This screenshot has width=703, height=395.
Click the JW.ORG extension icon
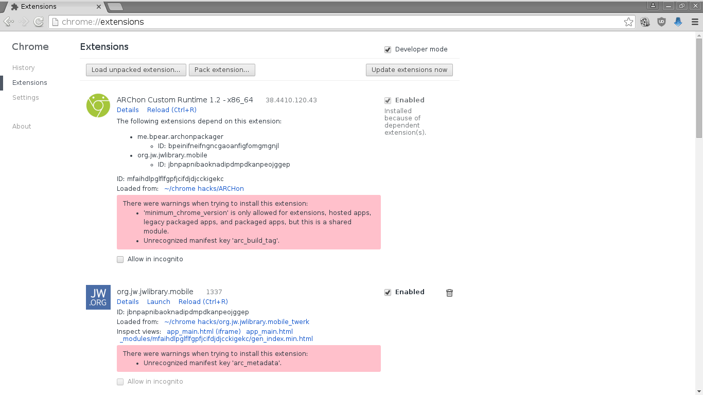(98, 297)
